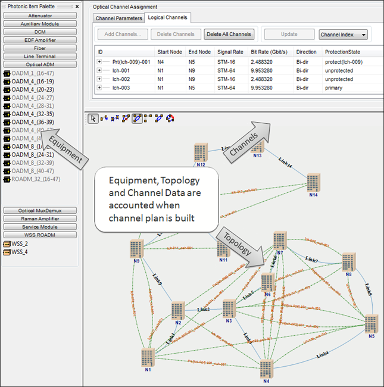Select the N5 building node
384x387 pixels.
pos(371,323)
